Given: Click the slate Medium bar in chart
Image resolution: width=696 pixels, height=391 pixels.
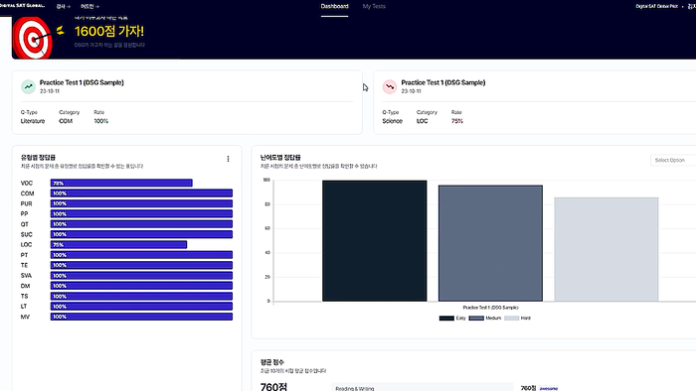Looking at the screenshot, I should click(490, 243).
